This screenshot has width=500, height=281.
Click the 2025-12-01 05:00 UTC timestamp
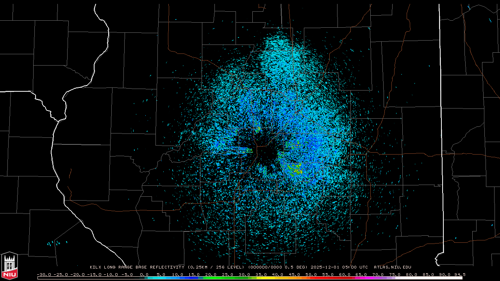click(339, 267)
